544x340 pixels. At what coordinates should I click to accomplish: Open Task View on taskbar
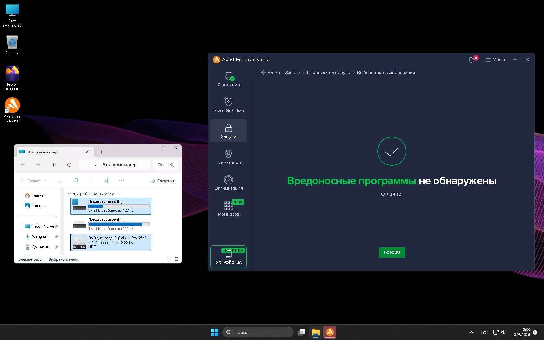tap(301, 332)
